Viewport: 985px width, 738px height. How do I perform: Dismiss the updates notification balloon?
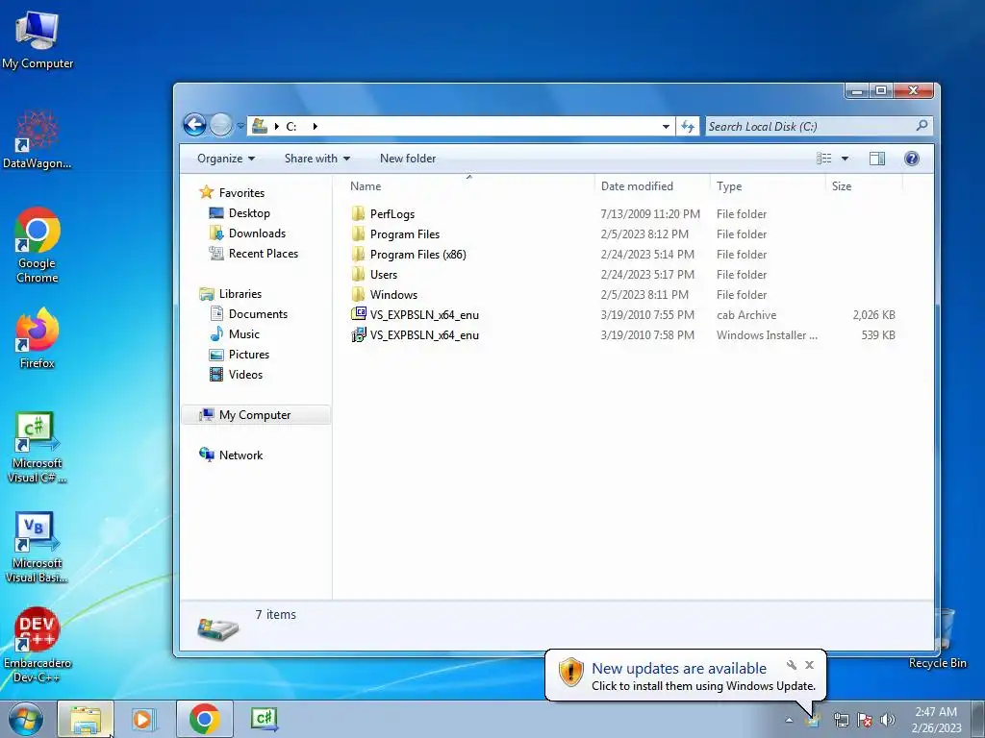tap(809, 665)
